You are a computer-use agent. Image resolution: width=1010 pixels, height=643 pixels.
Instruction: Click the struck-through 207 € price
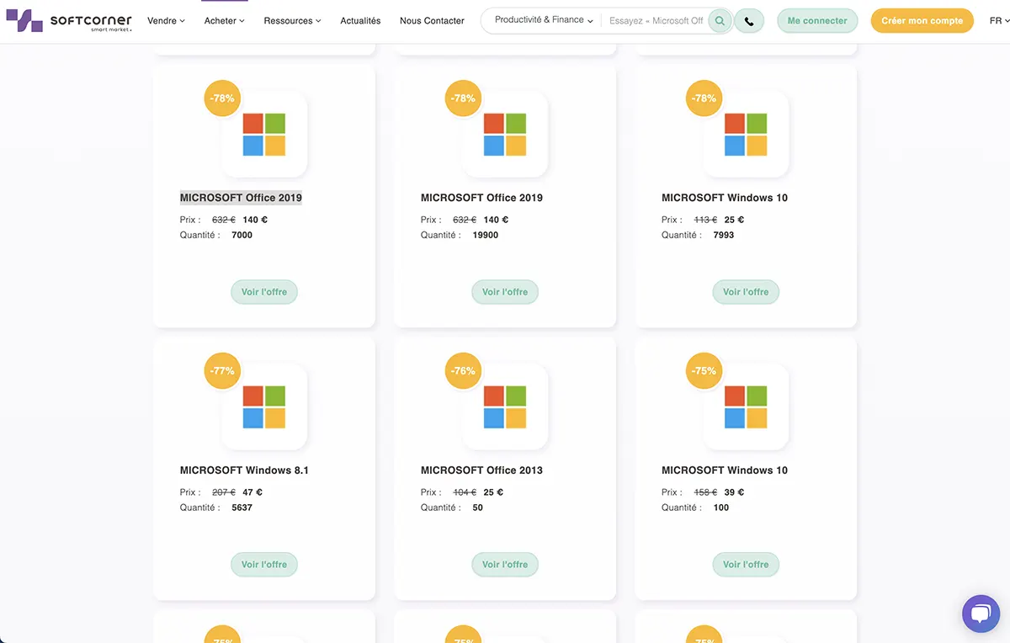[x=224, y=492]
